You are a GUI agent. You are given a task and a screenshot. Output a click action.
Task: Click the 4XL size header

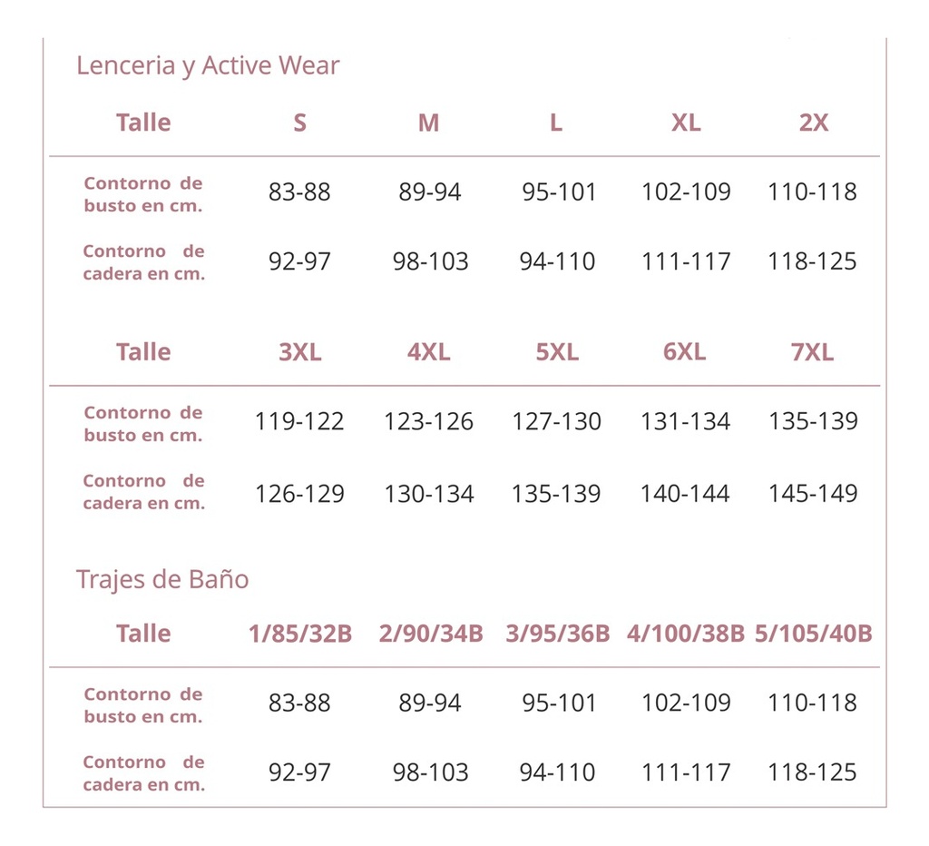click(428, 352)
